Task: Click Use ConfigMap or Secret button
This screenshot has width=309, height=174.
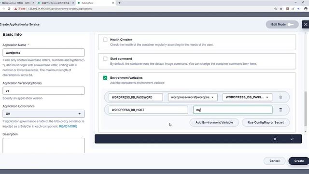Action: click(x=266, y=122)
